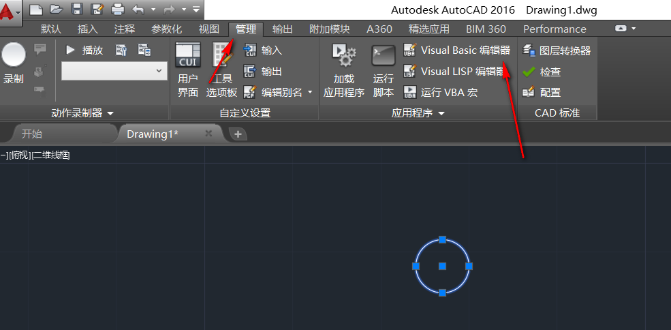Open the BIM 360 ribbon tab

[x=486, y=29]
